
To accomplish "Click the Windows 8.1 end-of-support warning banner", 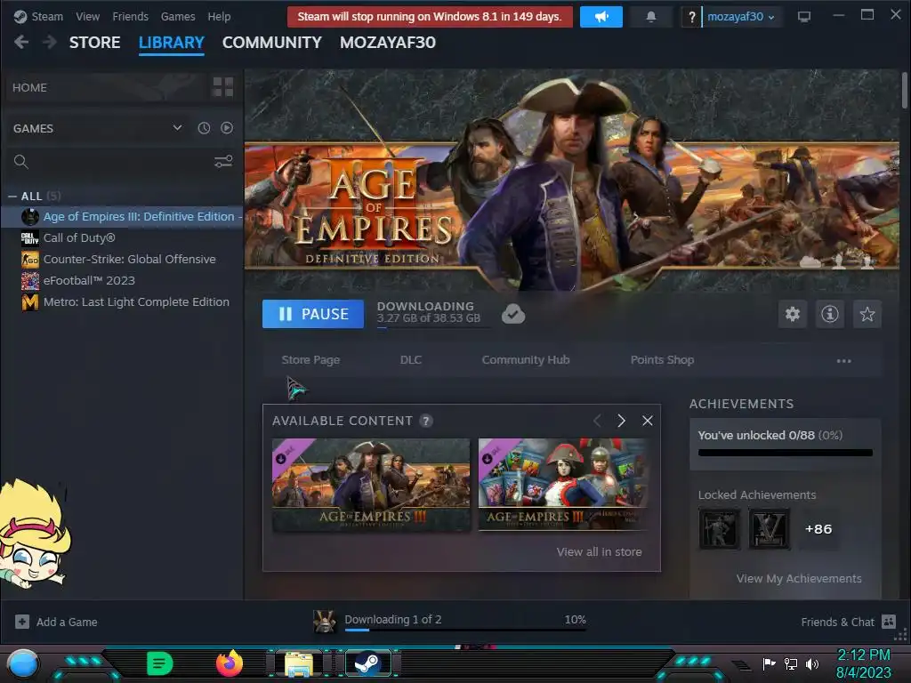I will click(430, 17).
